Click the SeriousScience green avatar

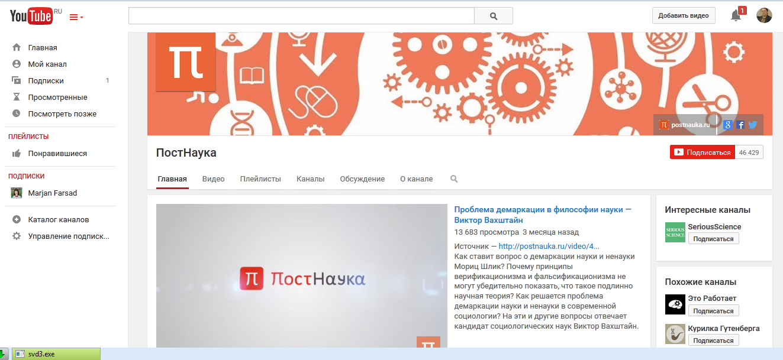pyautogui.click(x=675, y=232)
